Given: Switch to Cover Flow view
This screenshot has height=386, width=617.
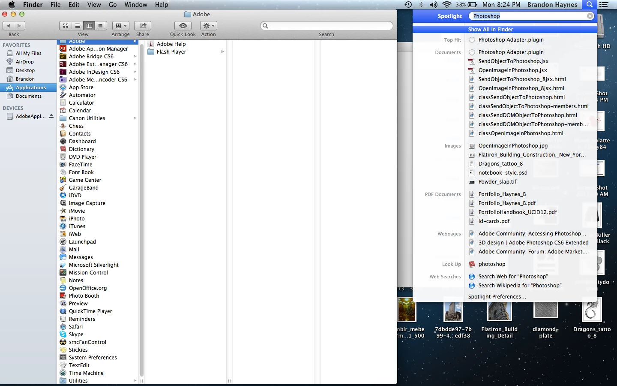Looking at the screenshot, I should point(101,26).
